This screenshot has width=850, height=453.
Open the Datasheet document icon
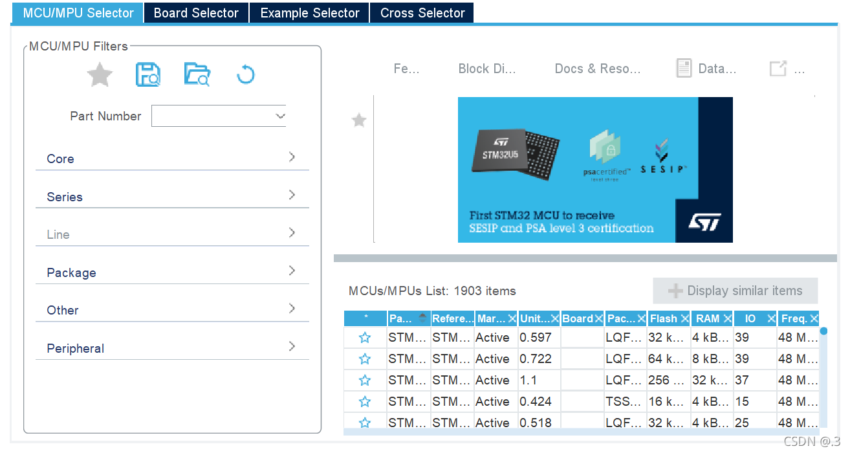point(684,68)
